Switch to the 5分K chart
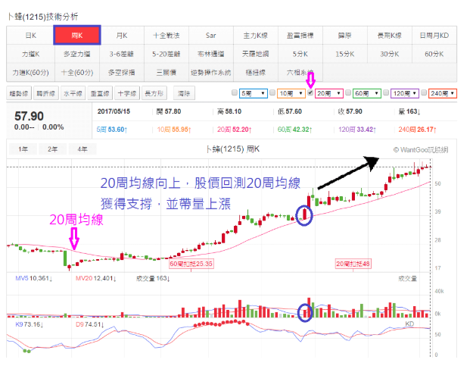 [x=300, y=54]
